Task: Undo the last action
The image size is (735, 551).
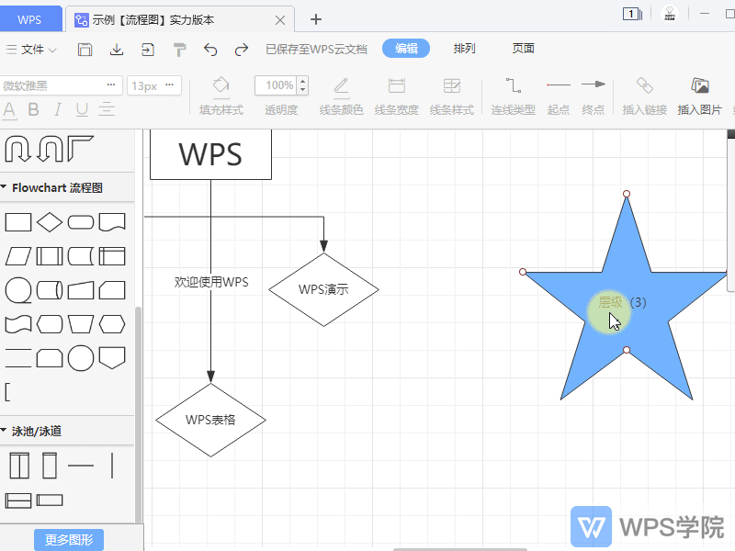Action: [210, 50]
